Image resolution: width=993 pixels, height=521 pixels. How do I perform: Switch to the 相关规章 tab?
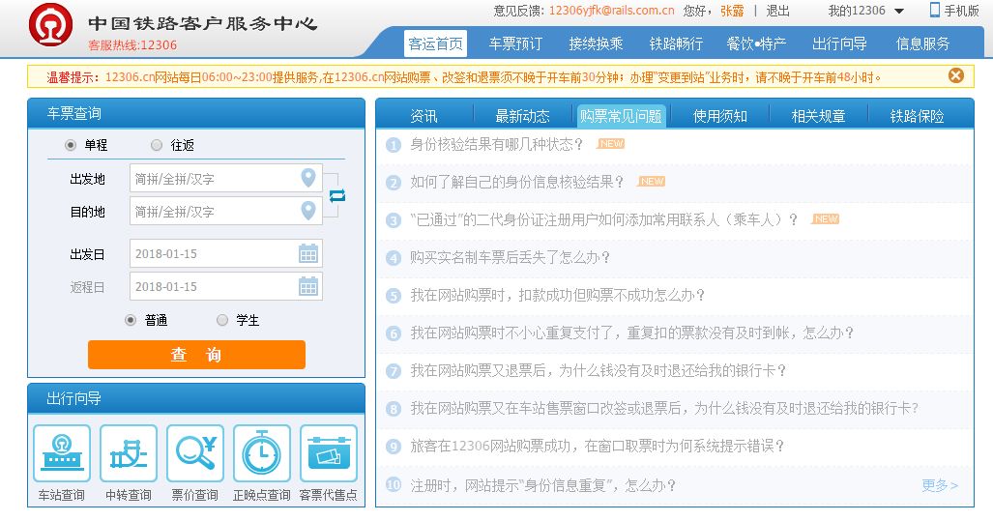tap(819, 117)
